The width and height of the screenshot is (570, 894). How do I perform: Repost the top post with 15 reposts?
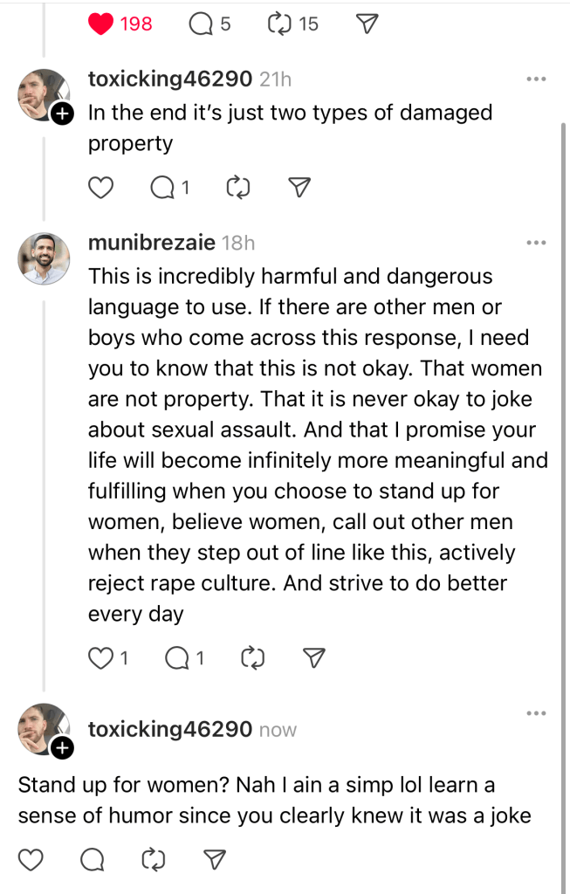pyautogui.click(x=279, y=24)
